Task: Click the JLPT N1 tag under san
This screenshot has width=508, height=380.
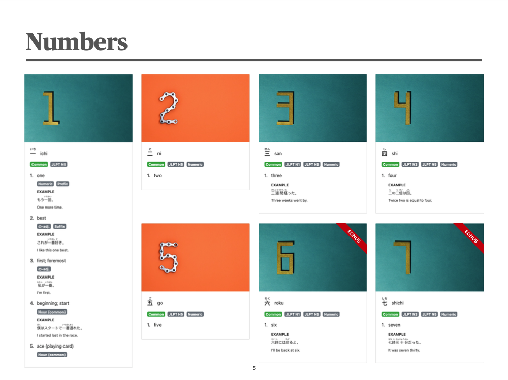Action: click(x=293, y=164)
